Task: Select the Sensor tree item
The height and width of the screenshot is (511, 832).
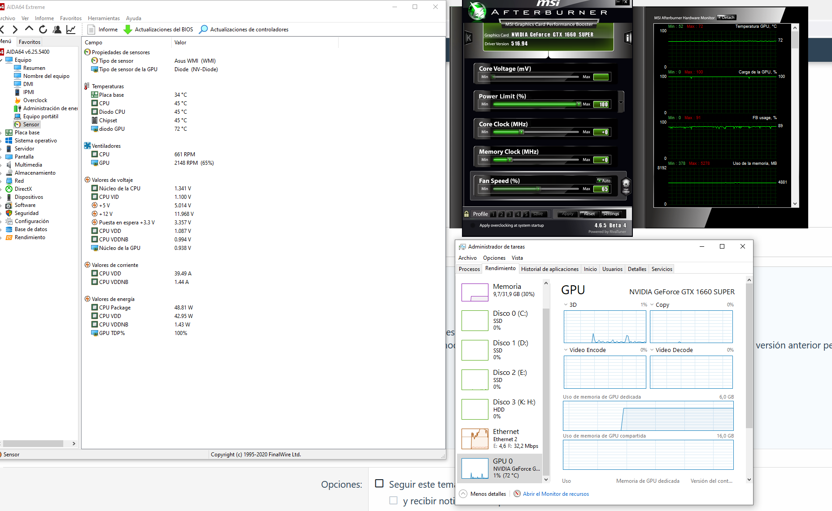Action: [31, 125]
